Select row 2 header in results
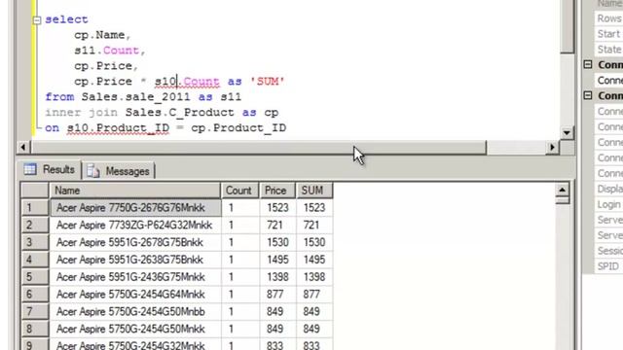The width and height of the screenshot is (623, 350). pyautogui.click(x=35, y=225)
